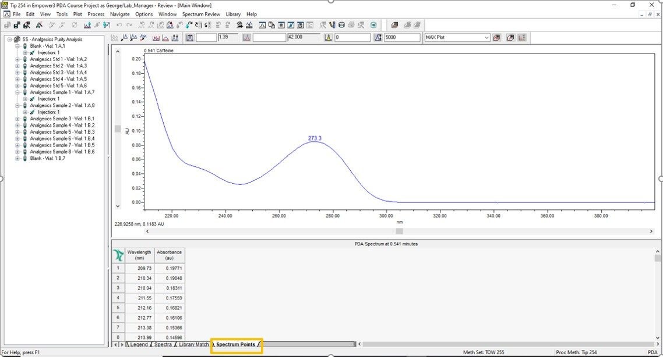Open the Process menu
Screen dimensions: 663x357
pyautogui.click(x=96, y=14)
